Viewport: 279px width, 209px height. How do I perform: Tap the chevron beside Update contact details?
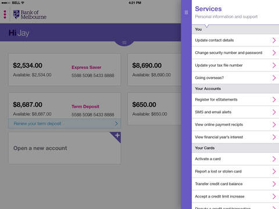pyautogui.click(x=274, y=40)
